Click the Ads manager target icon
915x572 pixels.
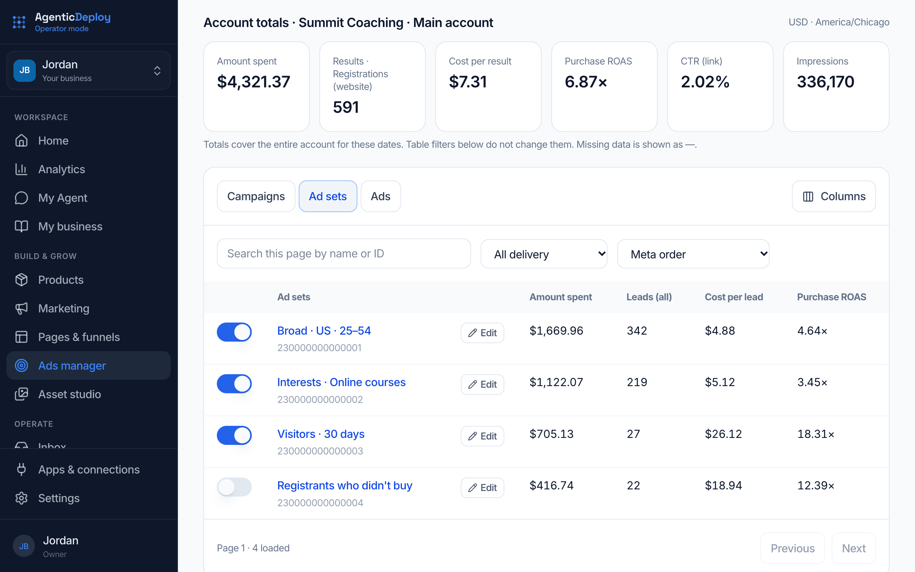tap(22, 365)
